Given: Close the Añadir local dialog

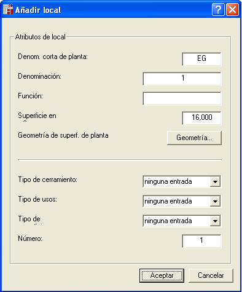Looking at the screenshot, I should point(232,9).
